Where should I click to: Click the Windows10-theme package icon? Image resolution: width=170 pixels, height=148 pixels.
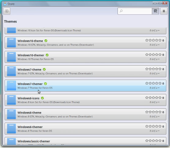point(11,42)
